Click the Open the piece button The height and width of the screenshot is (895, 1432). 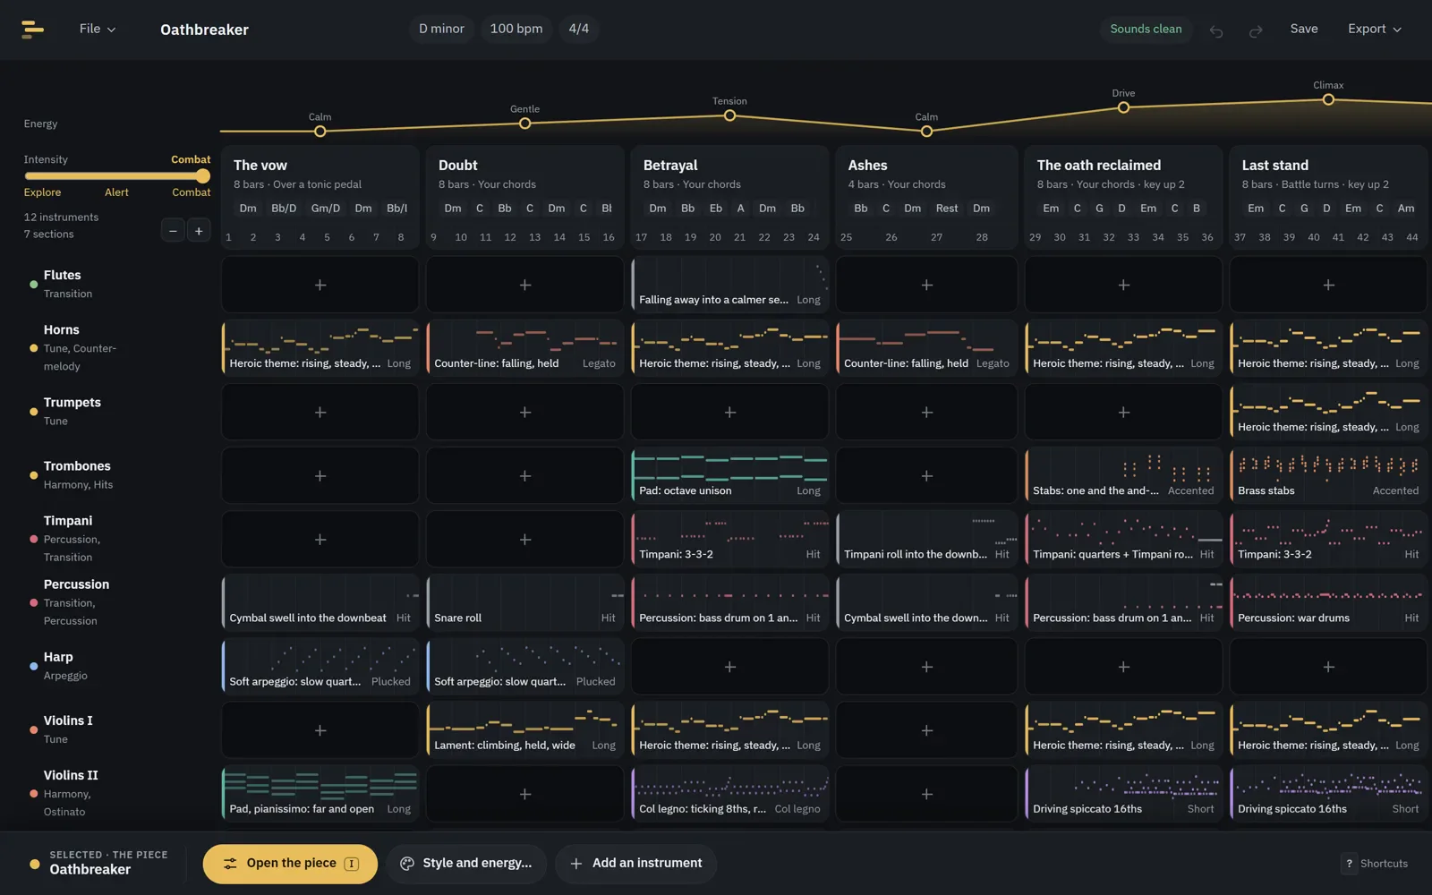(290, 864)
